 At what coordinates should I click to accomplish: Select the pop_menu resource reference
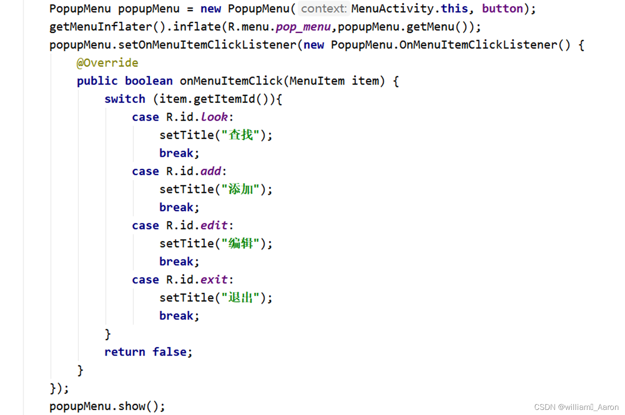[303, 26]
